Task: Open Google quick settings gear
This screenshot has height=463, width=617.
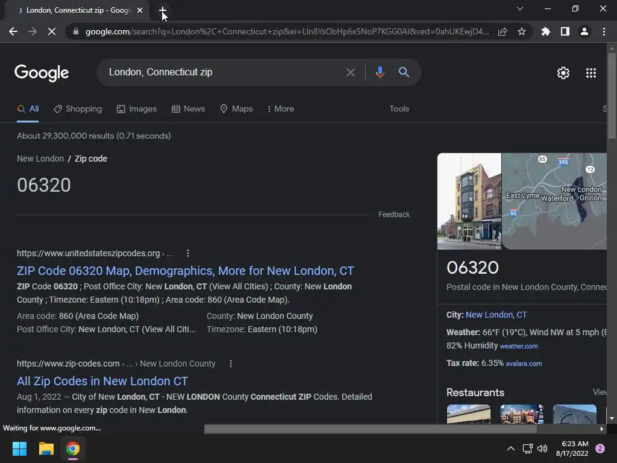Action: (x=563, y=73)
